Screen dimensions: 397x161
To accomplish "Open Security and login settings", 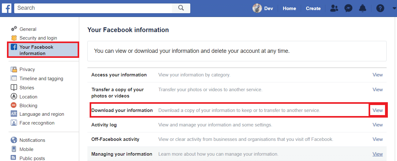I will click(x=38, y=38).
